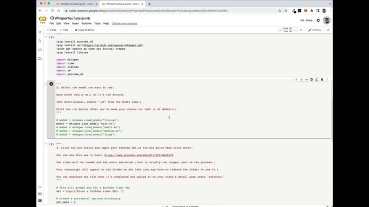Collapse the Colab header with chevron

tap(328, 30)
